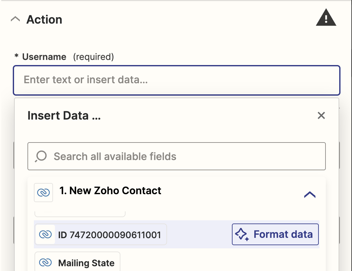Viewport: 352px width, 271px height.
Task: Collapse the Action section chevron
Action: click(15, 19)
